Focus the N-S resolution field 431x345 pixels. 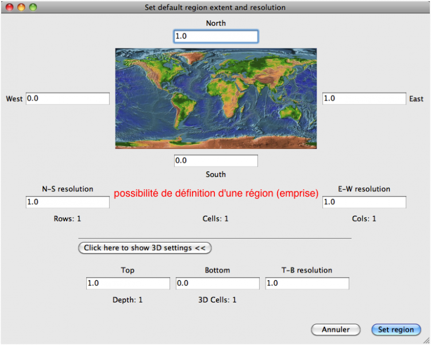point(67,202)
